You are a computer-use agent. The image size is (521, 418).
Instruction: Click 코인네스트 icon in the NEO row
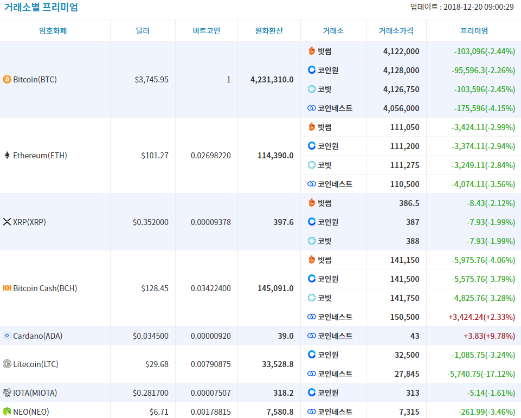312,411
